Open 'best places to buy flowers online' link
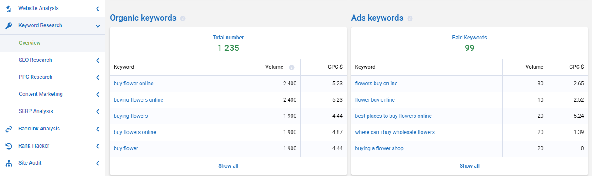The height and width of the screenshot is (176, 592). click(393, 116)
